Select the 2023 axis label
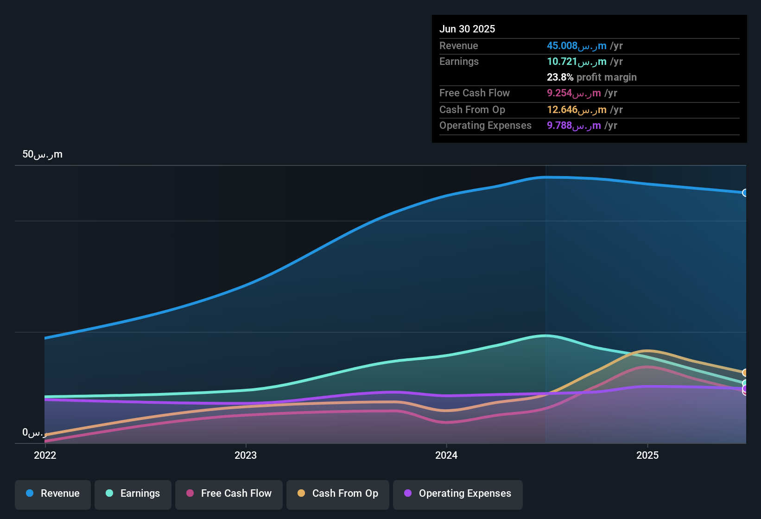The image size is (761, 519). point(246,455)
